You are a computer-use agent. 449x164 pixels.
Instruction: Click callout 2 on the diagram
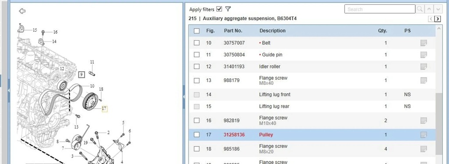(x=109, y=133)
